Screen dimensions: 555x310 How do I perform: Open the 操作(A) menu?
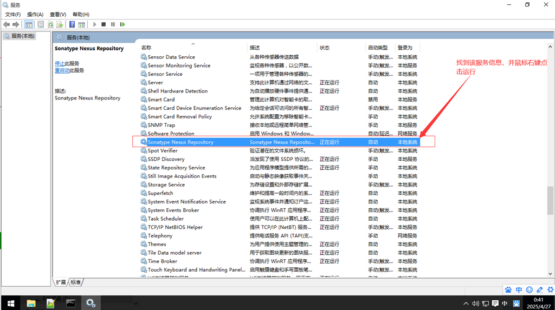coord(35,15)
